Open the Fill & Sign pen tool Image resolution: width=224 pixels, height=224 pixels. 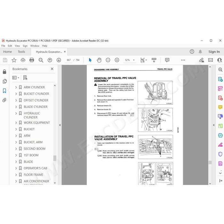coord(220,145)
